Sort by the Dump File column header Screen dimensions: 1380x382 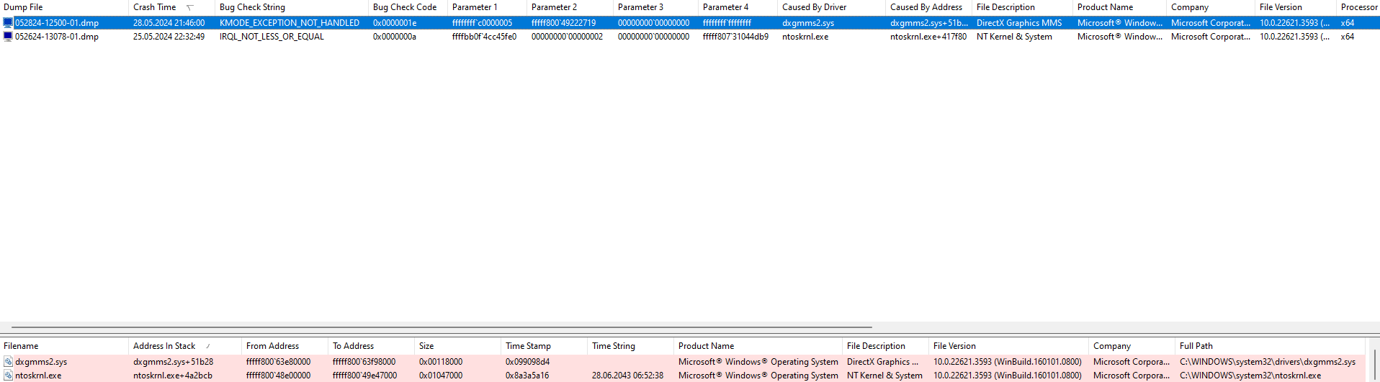pyautogui.click(x=64, y=7)
